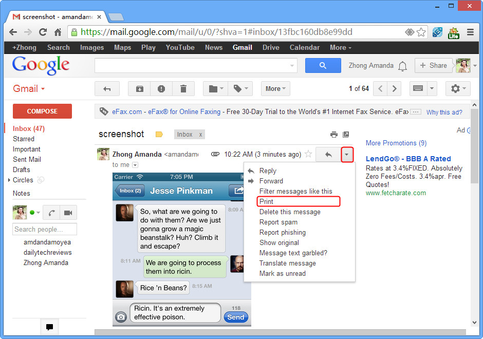
Task: Open the account profile photo
Action: point(463,65)
